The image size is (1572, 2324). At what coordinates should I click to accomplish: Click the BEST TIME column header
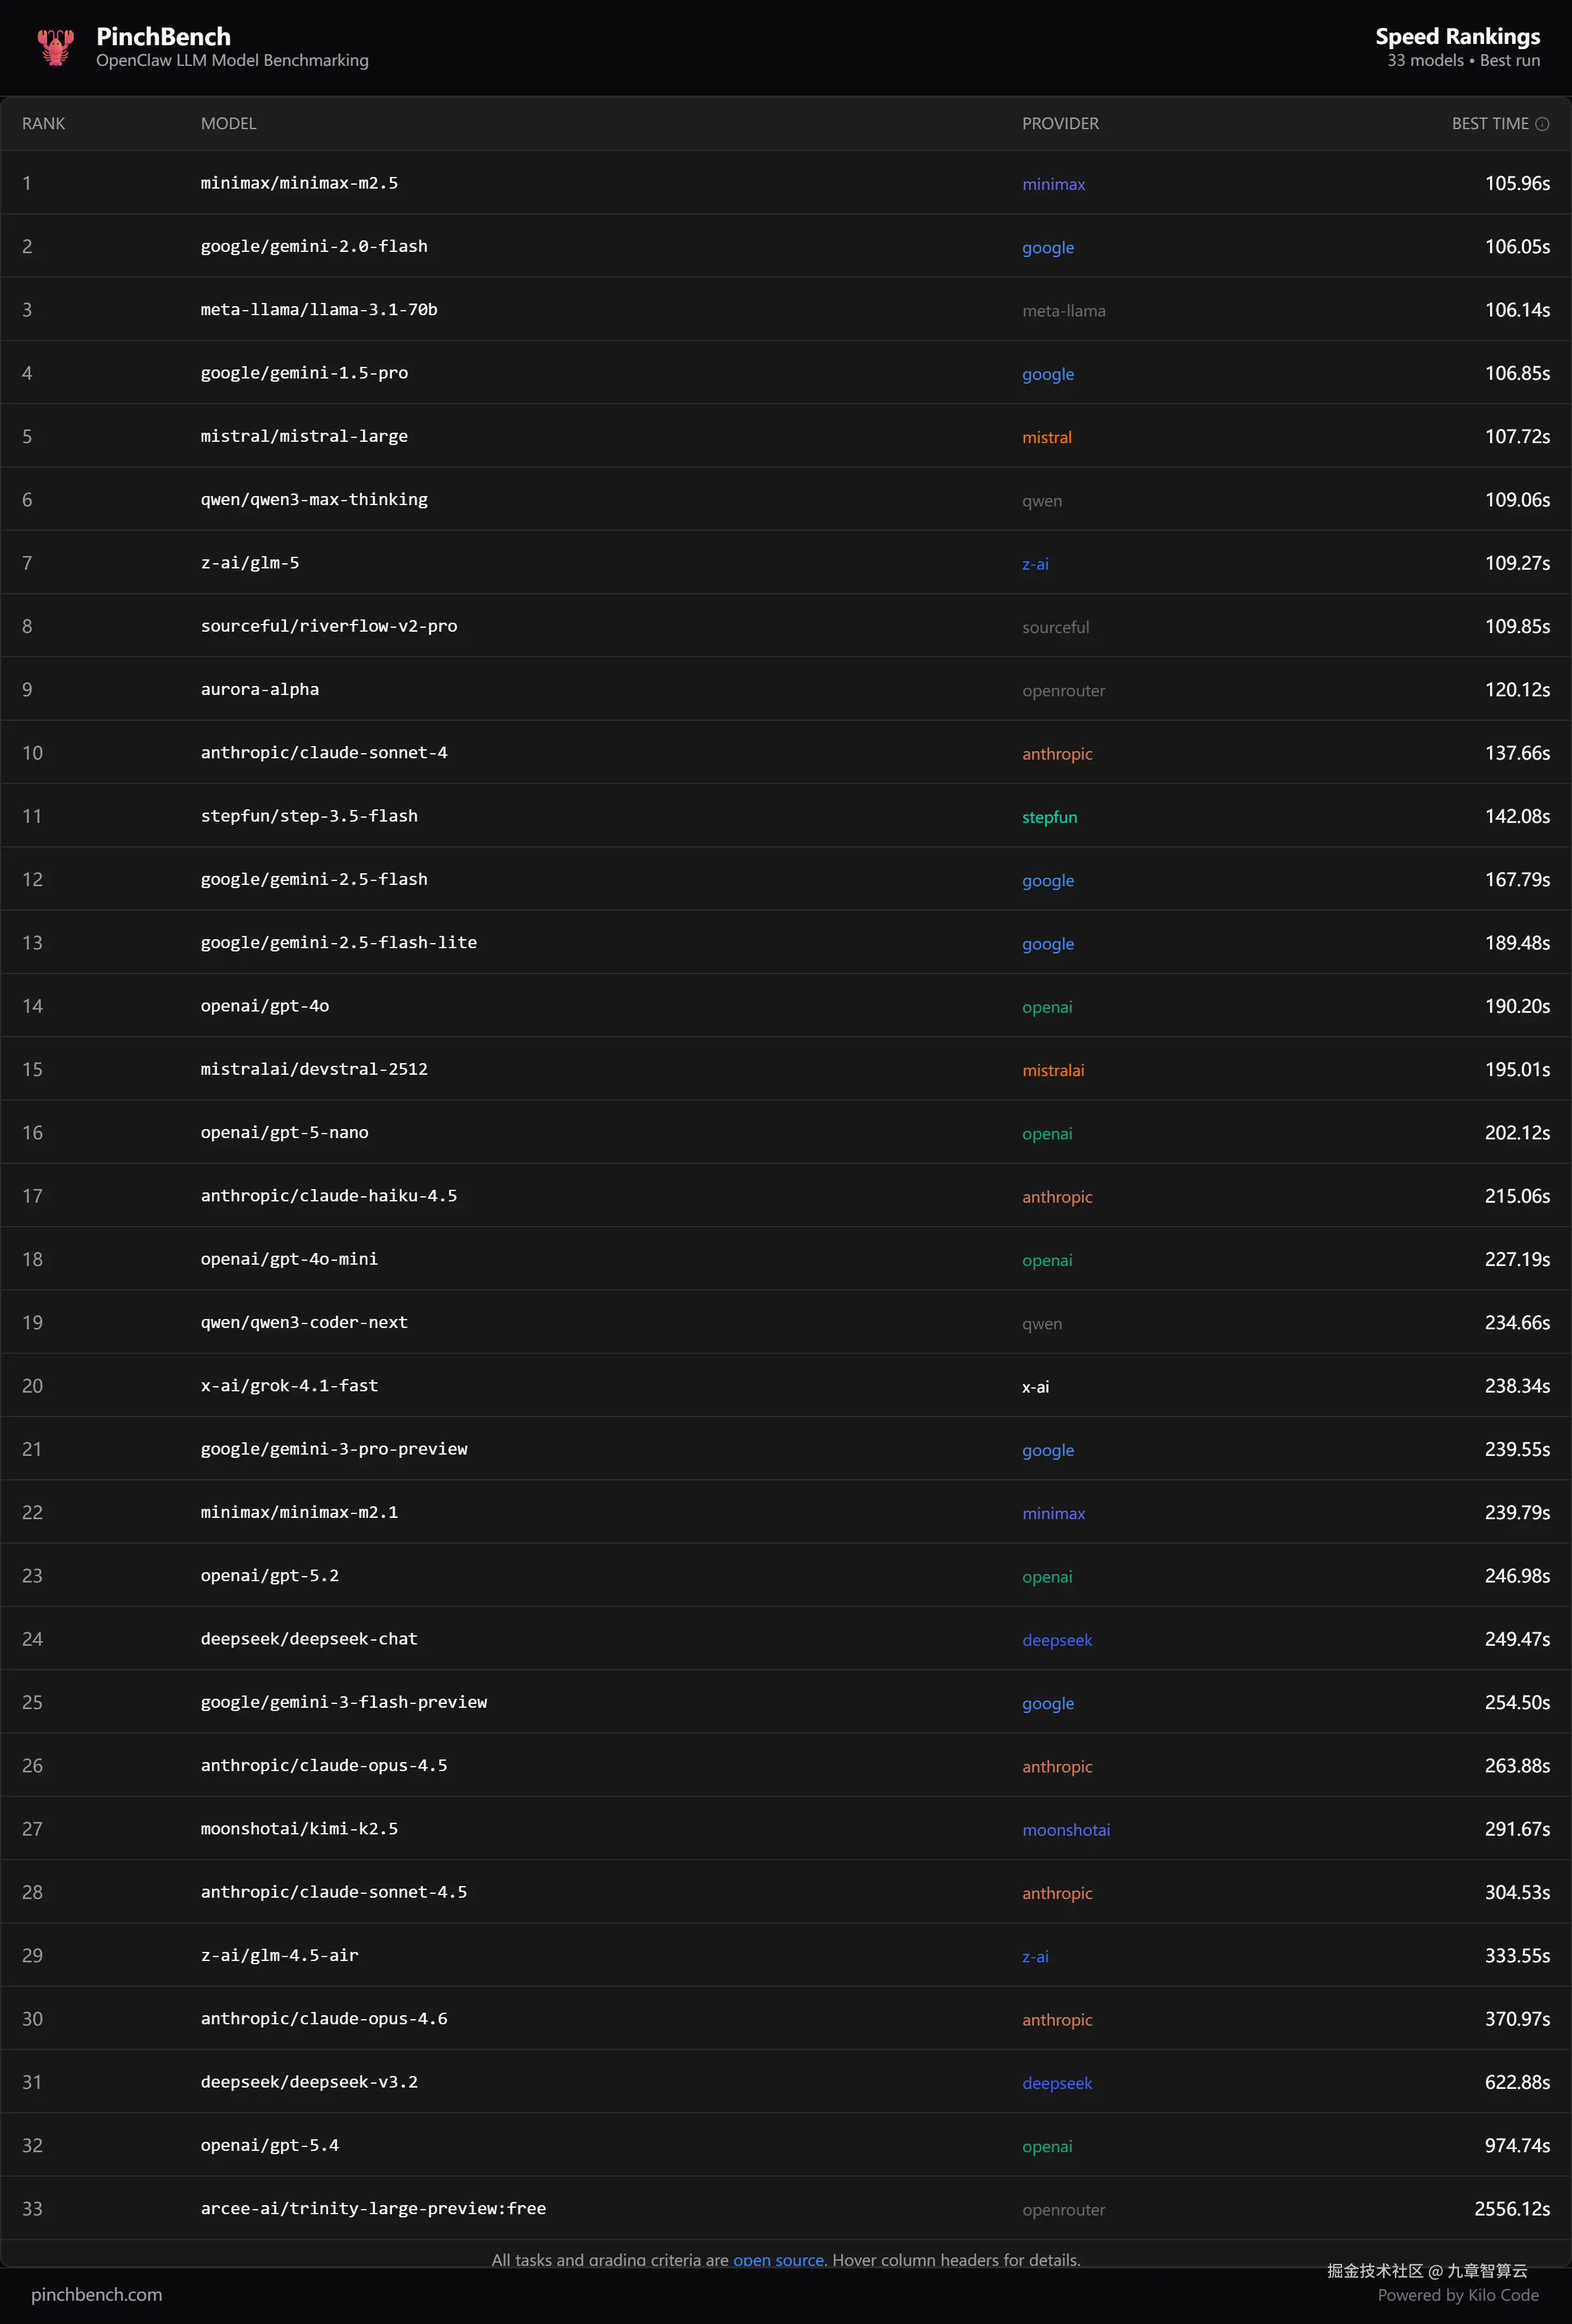(x=1489, y=124)
